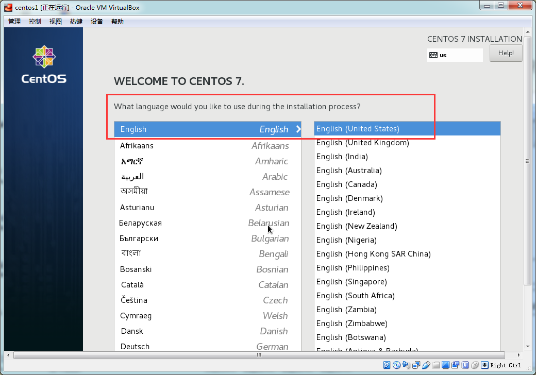Select English (Australia) locale
The image size is (536, 375).
coord(407,171)
